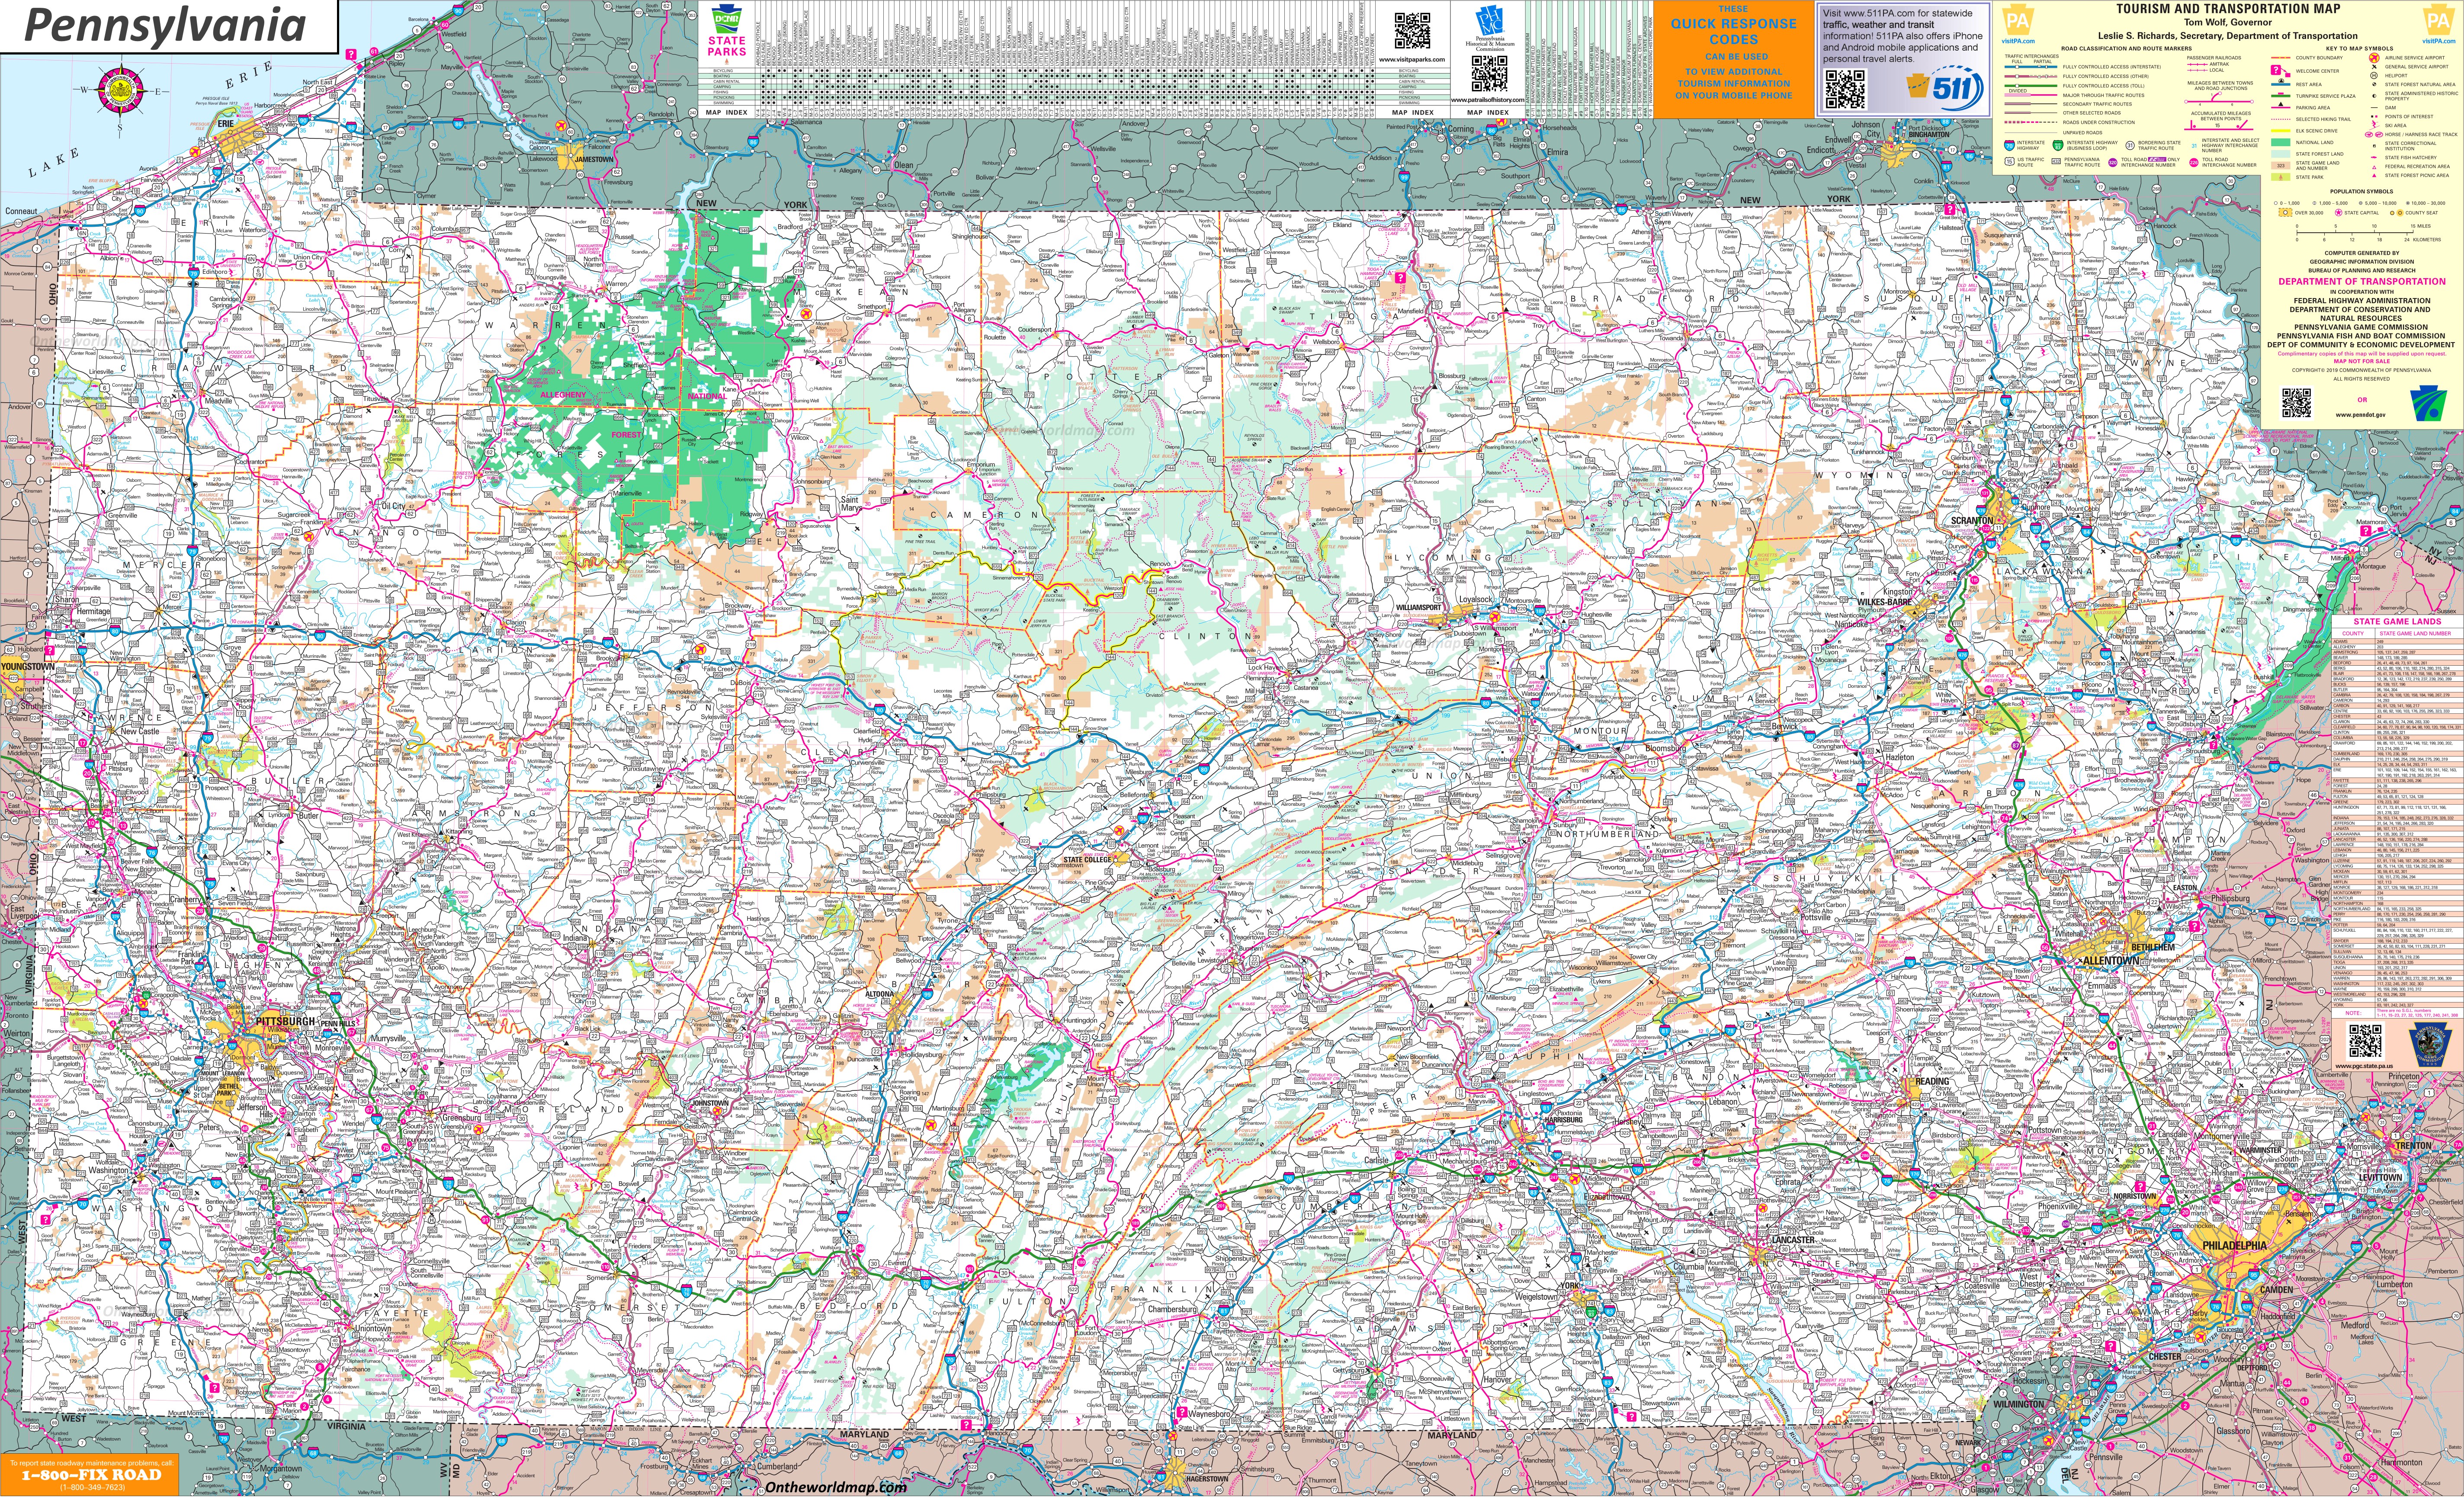Click the County Seat legend symbol
Screen dimensions: 2464x1497
2396,213
